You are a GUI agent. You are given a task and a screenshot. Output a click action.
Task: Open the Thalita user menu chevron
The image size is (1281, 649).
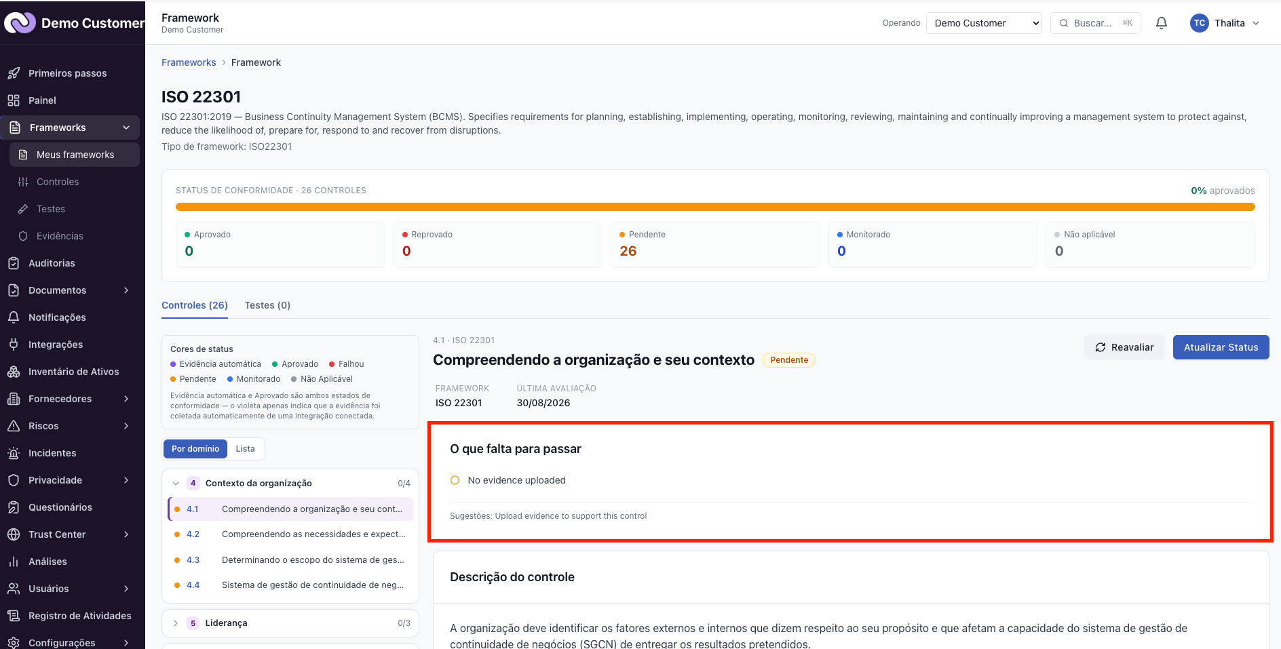click(x=1256, y=23)
